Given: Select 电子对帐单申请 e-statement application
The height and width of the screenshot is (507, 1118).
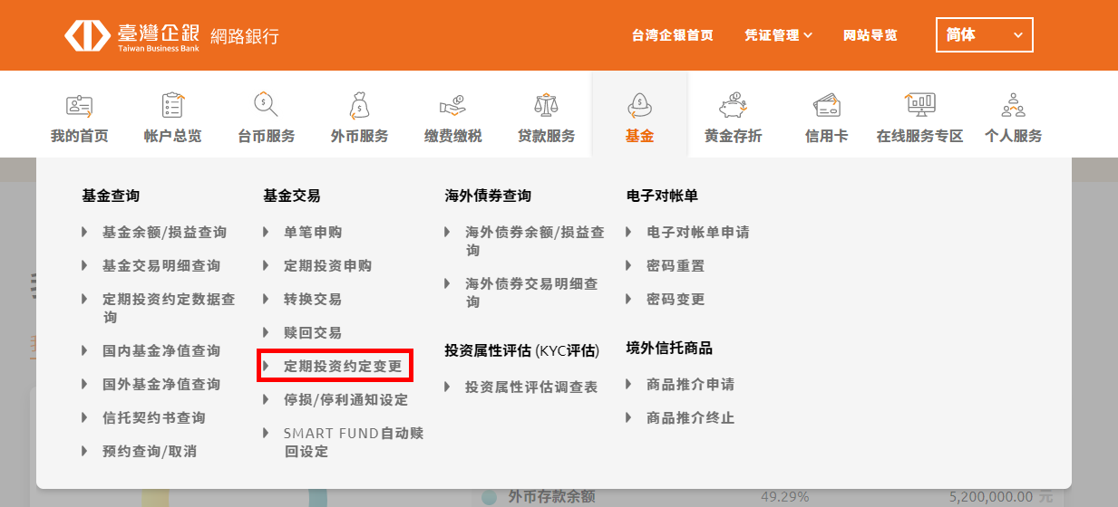Looking at the screenshot, I should (x=697, y=233).
